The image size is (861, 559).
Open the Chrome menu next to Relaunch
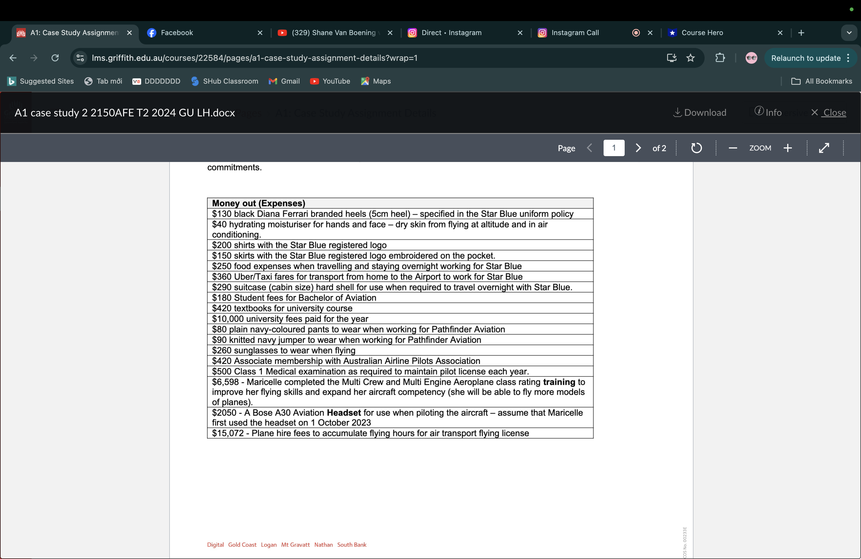(x=848, y=58)
